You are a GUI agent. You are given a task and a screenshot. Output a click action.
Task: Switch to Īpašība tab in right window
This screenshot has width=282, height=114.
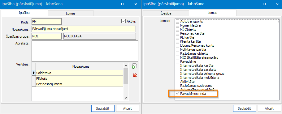pyautogui.click(x=166, y=13)
